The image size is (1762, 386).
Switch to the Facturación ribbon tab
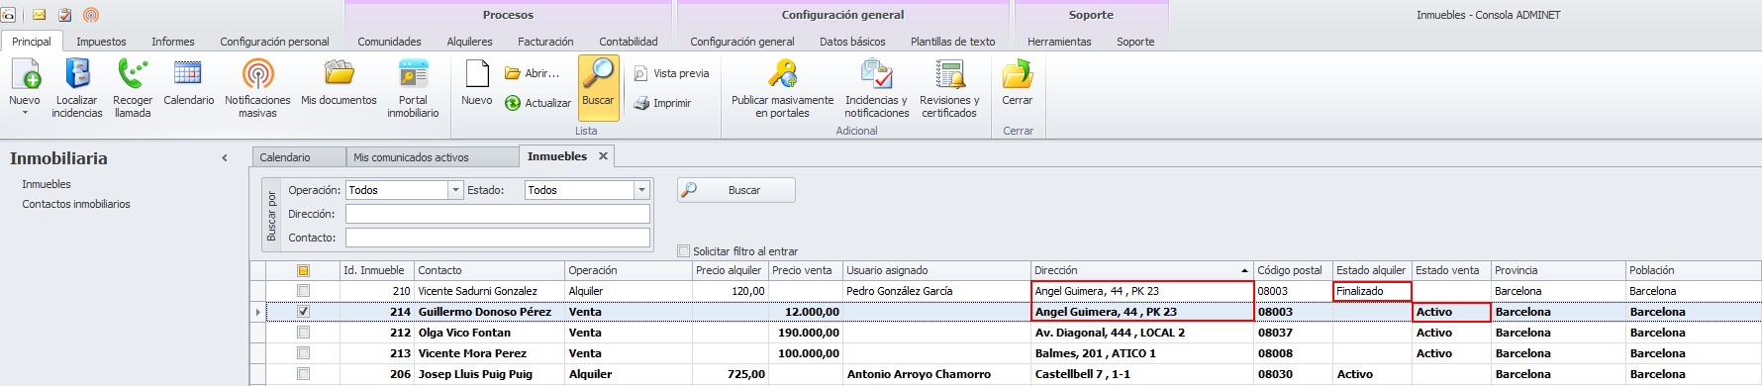point(545,42)
